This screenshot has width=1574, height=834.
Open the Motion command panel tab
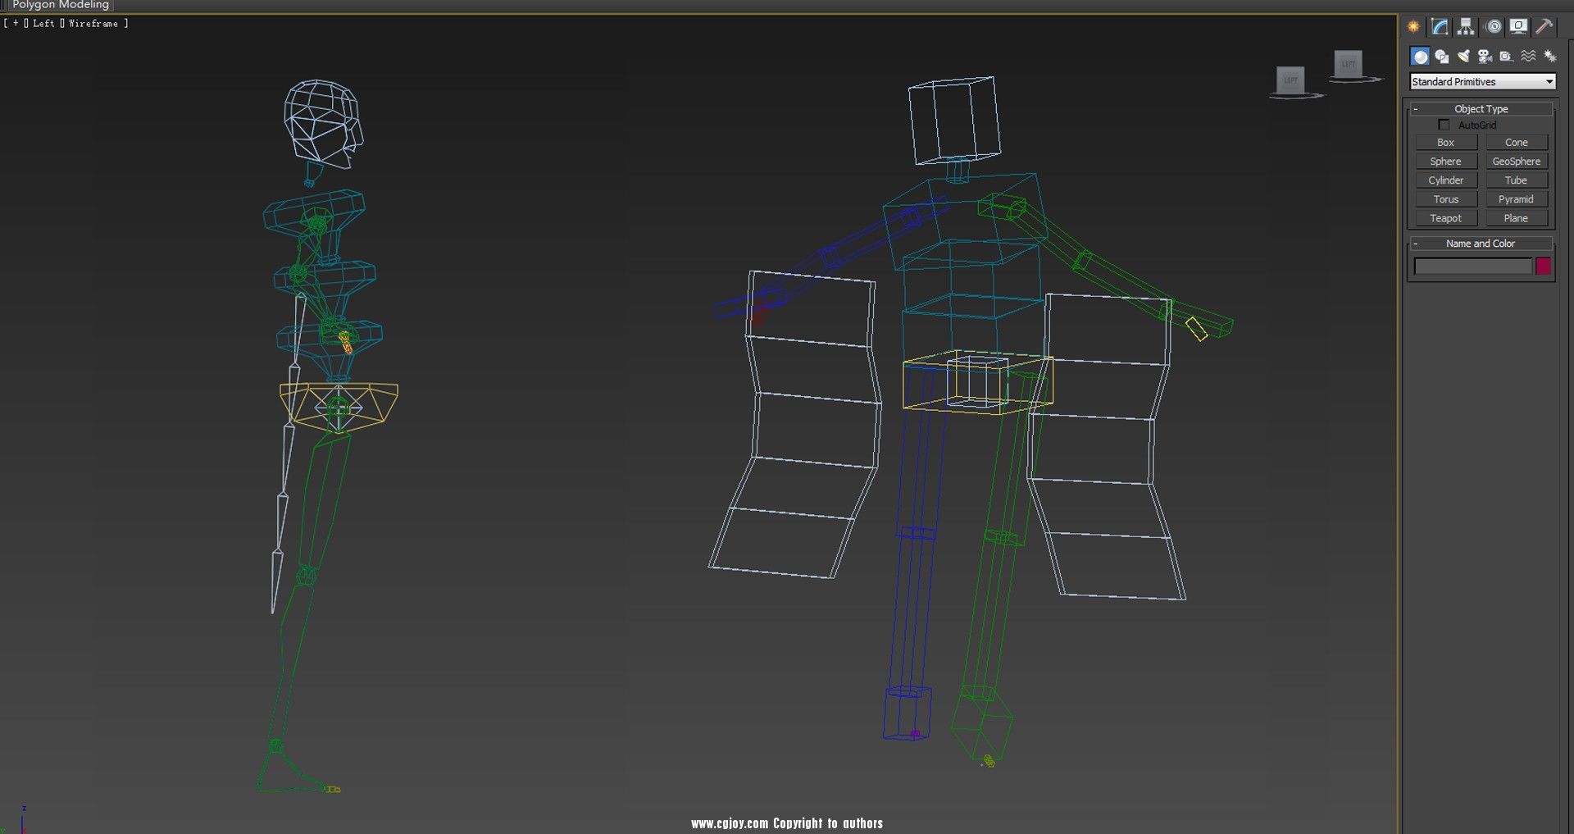coord(1494,27)
